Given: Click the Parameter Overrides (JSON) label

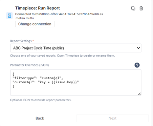Looking at the screenshot, I should pos(29,65).
